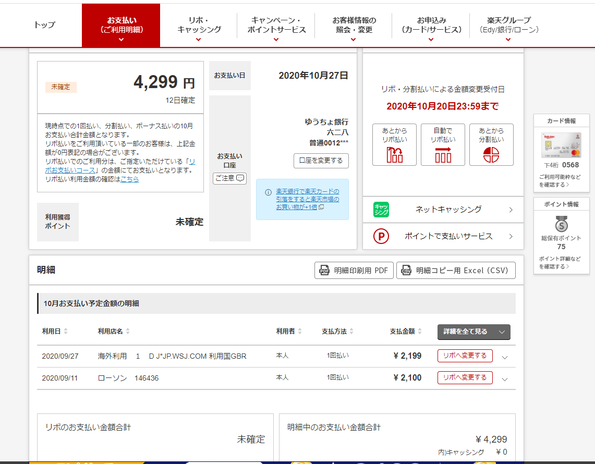Click payment date 2020年10月27日
The height and width of the screenshot is (464, 595).
pos(313,76)
